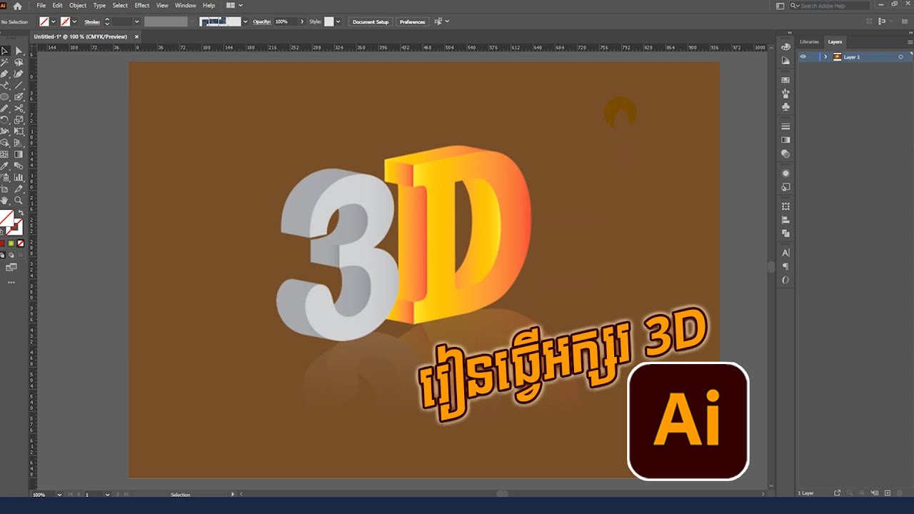Select the Rotate tool
This screenshot has height=514, width=914.
click(4, 120)
